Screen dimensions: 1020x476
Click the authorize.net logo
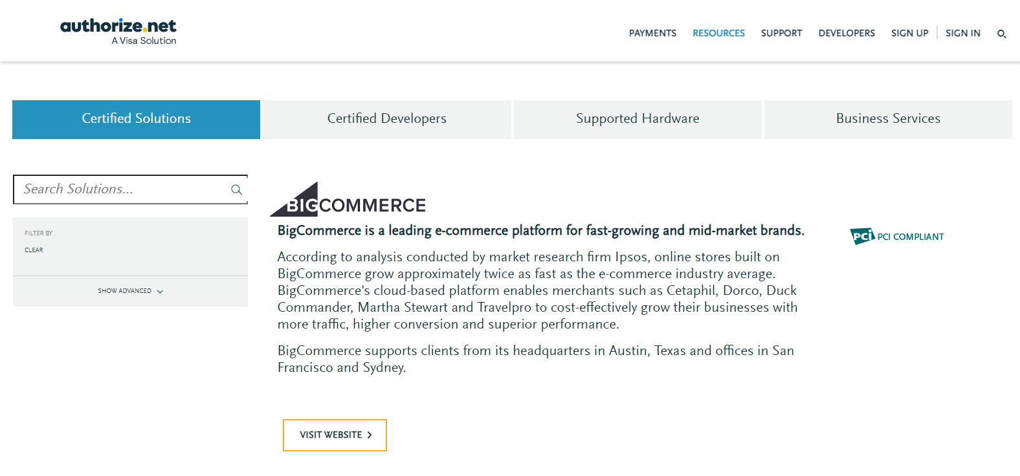point(118,31)
